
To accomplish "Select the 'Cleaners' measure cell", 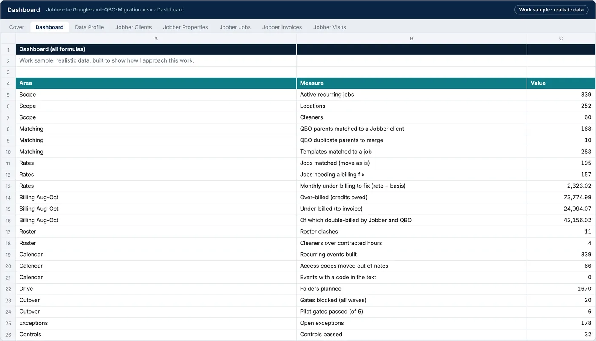I will pyautogui.click(x=411, y=117).
